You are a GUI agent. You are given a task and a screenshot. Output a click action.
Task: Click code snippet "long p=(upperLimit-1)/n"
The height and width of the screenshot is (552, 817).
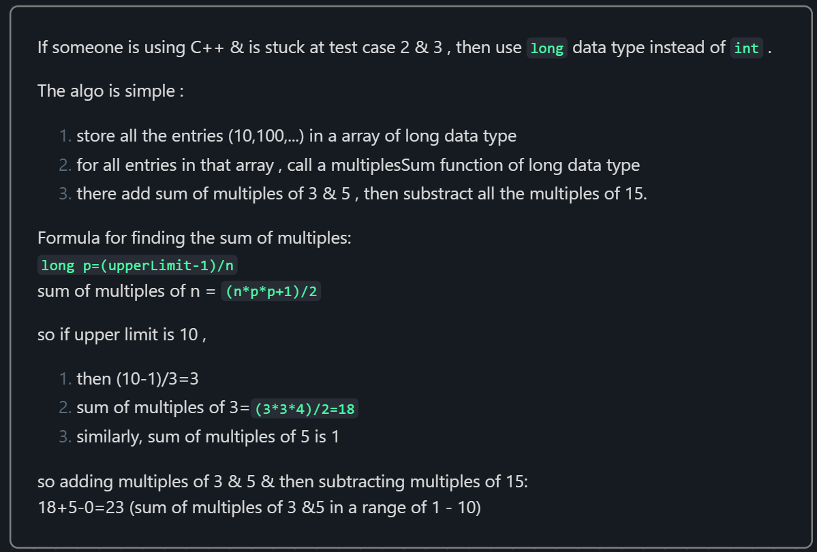(138, 265)
